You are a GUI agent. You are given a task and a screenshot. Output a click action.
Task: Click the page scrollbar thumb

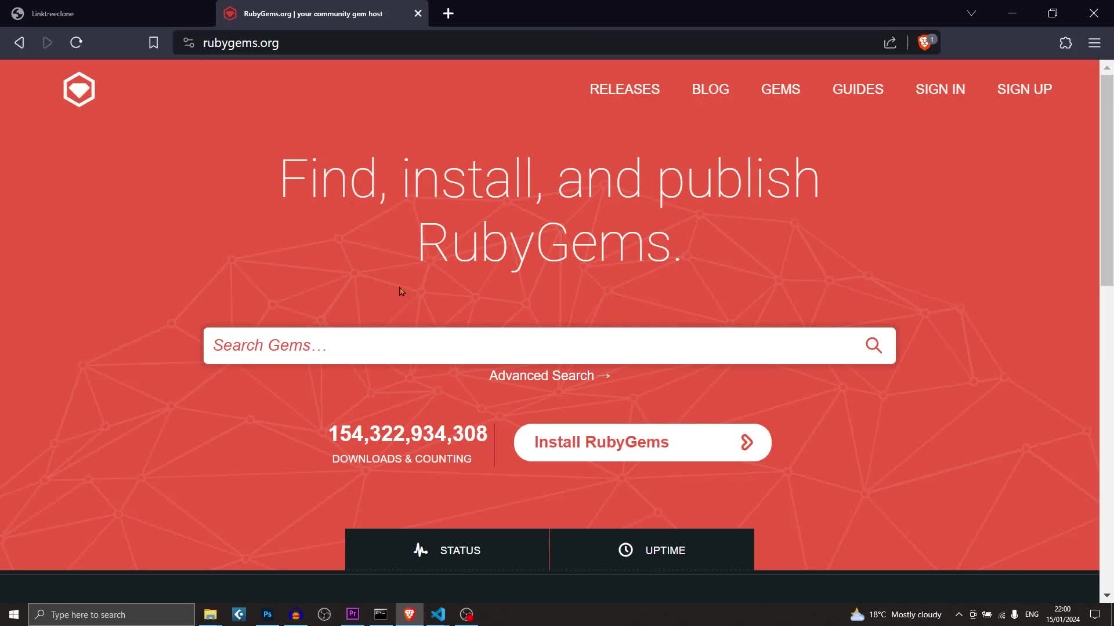[1106, 180]
